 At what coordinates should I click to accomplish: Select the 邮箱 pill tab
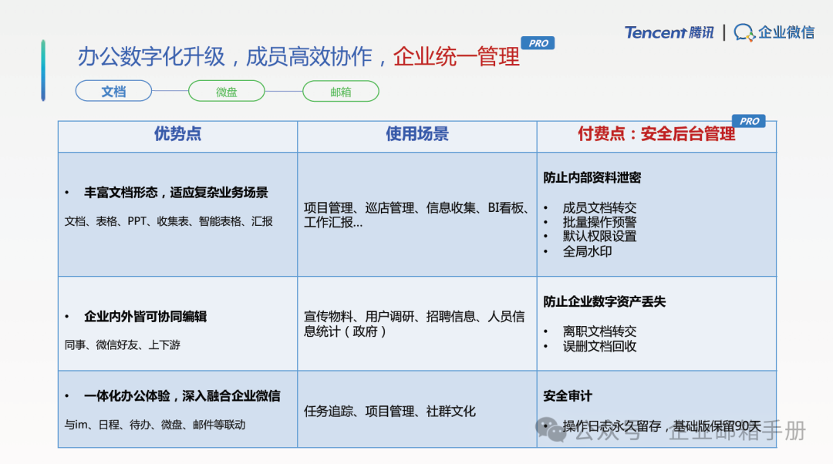pyautogui.click(x=341, y=91)
